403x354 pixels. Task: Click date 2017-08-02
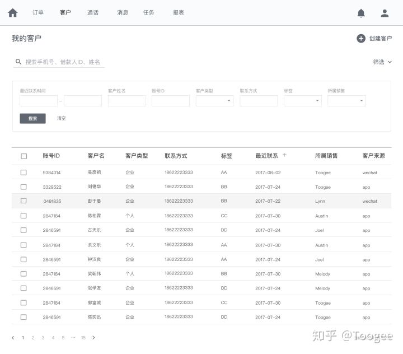268,173
